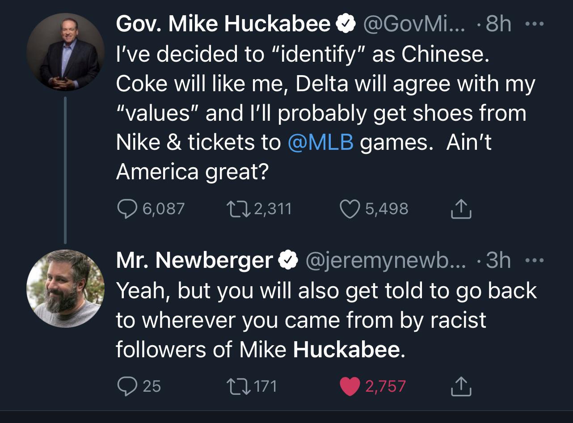
Task: Share Mr. Newberger's tweet
Action: [462, 386]
